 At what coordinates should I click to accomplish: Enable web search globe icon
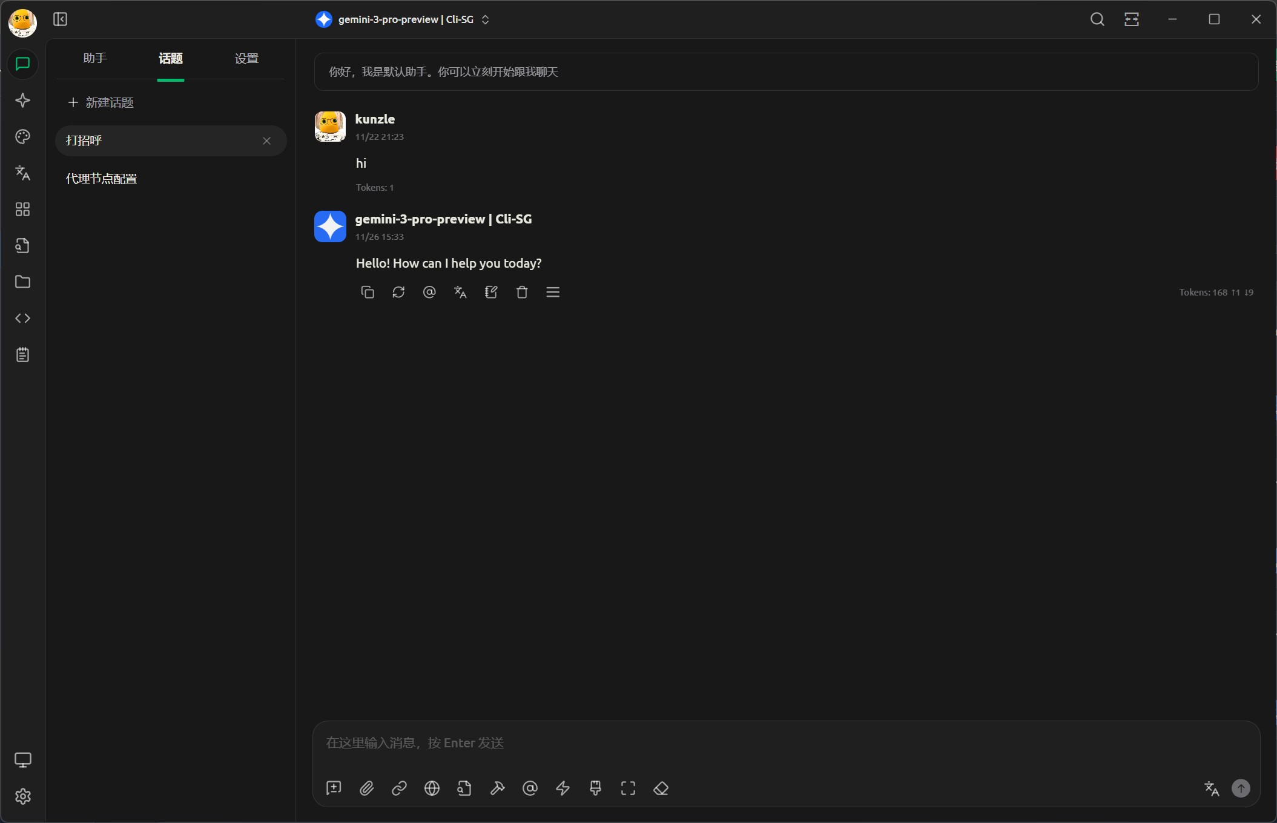pos(432,788)
